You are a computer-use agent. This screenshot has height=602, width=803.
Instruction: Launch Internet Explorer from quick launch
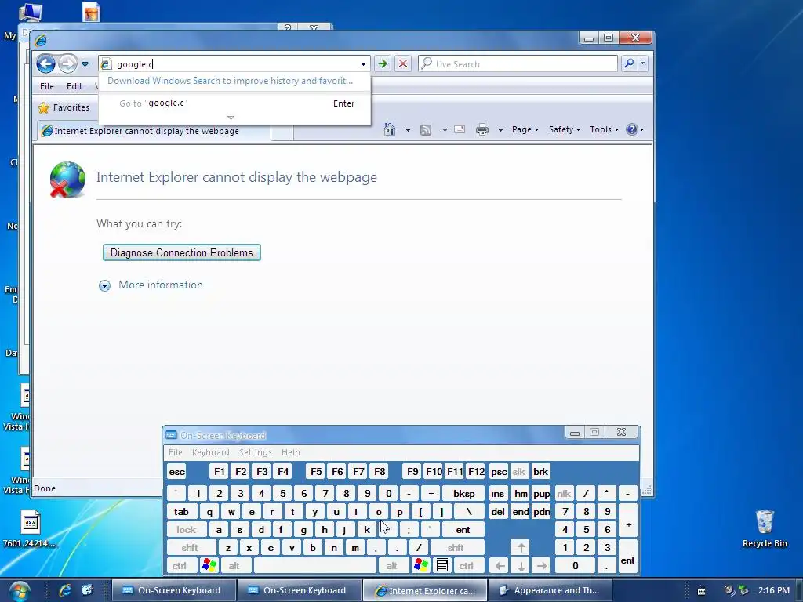pos(65,590)
